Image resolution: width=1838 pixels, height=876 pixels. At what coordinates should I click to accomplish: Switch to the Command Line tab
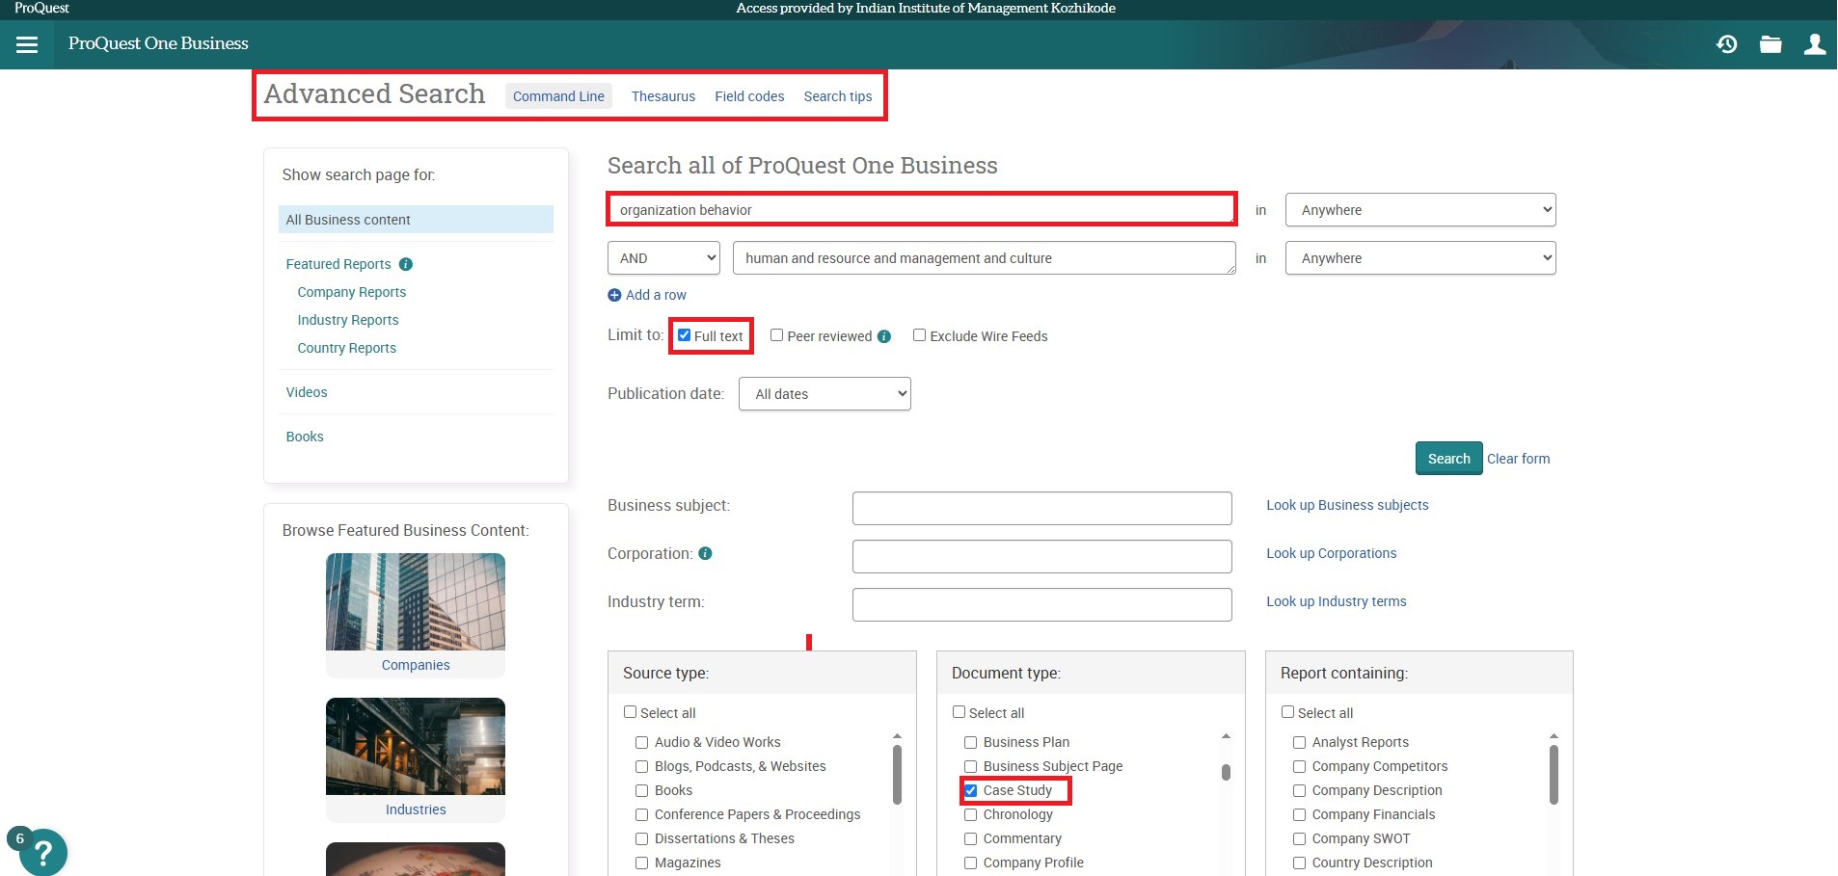tap(558, 96)
